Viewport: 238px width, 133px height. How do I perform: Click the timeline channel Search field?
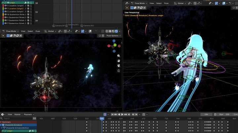point(17,118)
